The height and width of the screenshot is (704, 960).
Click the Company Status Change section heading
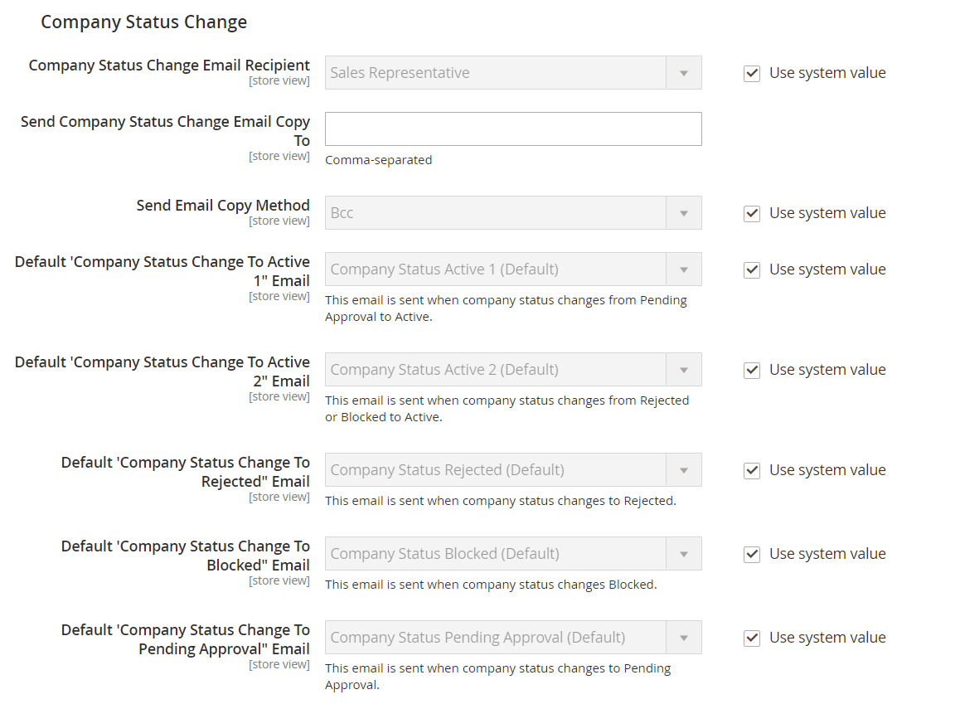click(x=144, y=22)
